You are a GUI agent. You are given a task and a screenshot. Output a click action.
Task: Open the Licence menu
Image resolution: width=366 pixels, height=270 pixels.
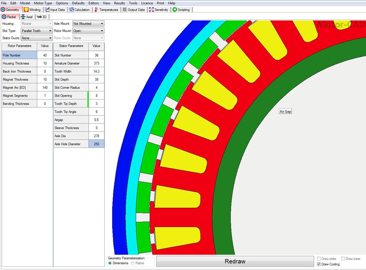coord(147,3)
